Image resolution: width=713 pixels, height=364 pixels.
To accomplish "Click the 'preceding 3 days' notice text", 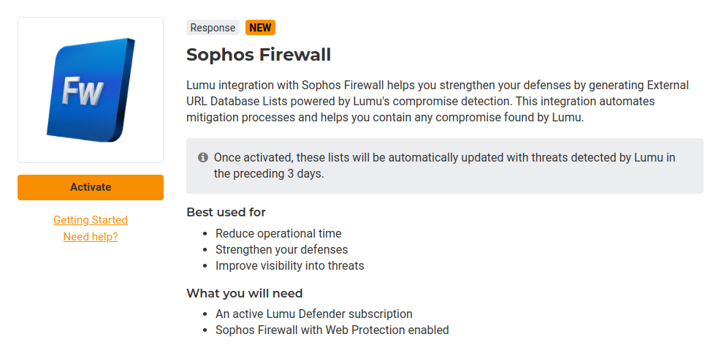I will (x=269, y=174).
